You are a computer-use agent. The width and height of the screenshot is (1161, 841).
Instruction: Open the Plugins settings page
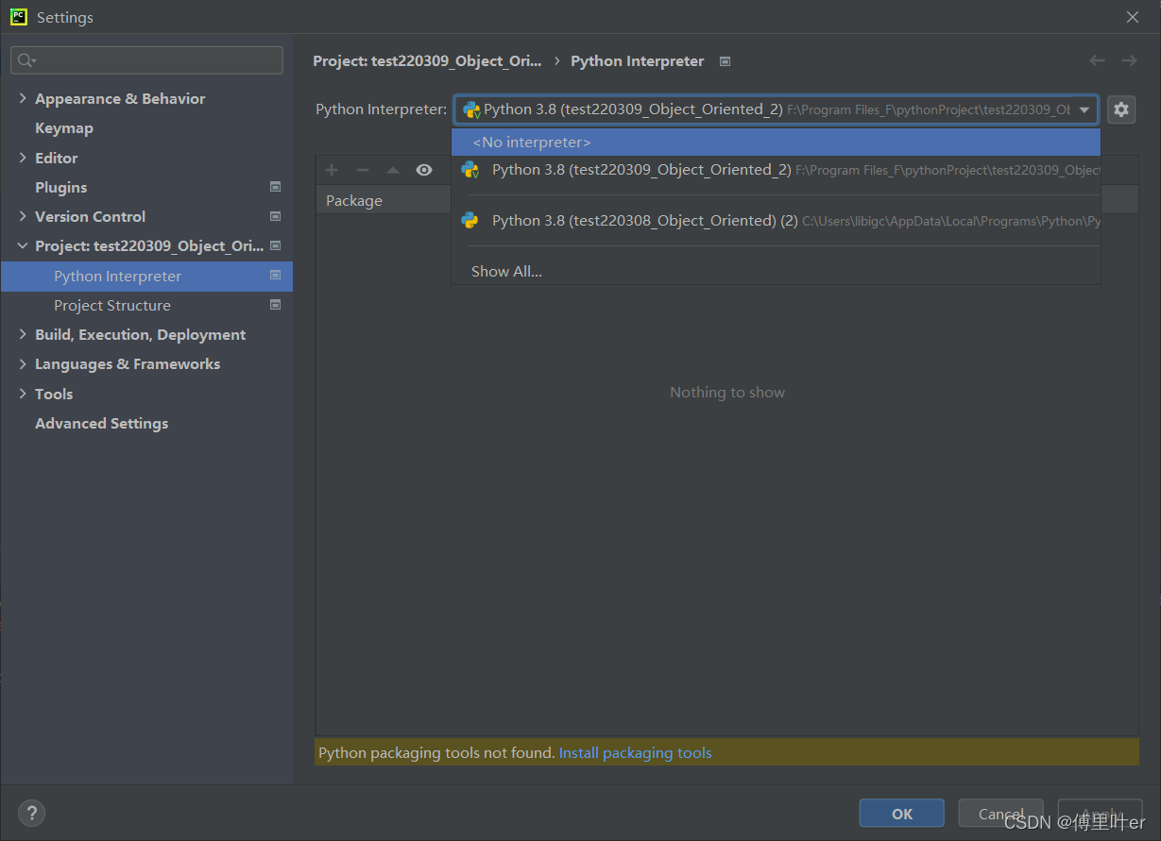click(60, 187)
